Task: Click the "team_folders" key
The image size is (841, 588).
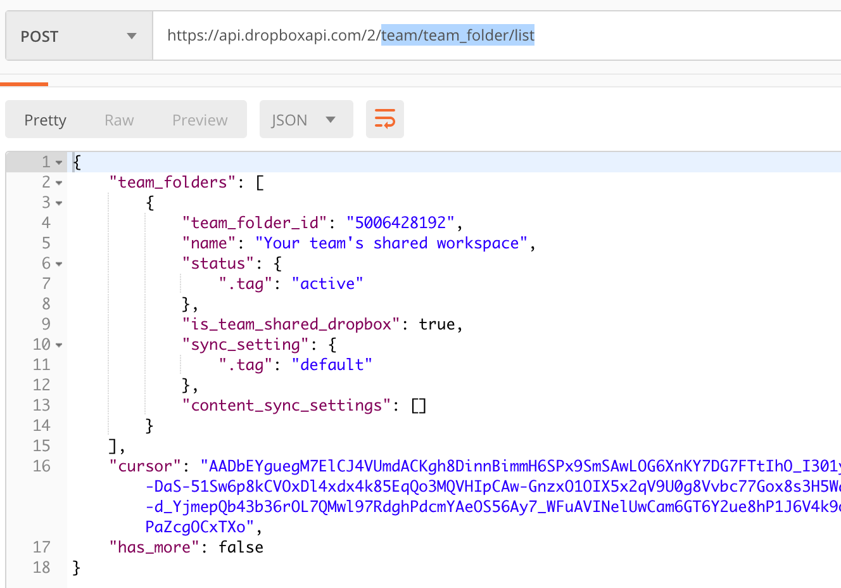Action: click(172, 182)
